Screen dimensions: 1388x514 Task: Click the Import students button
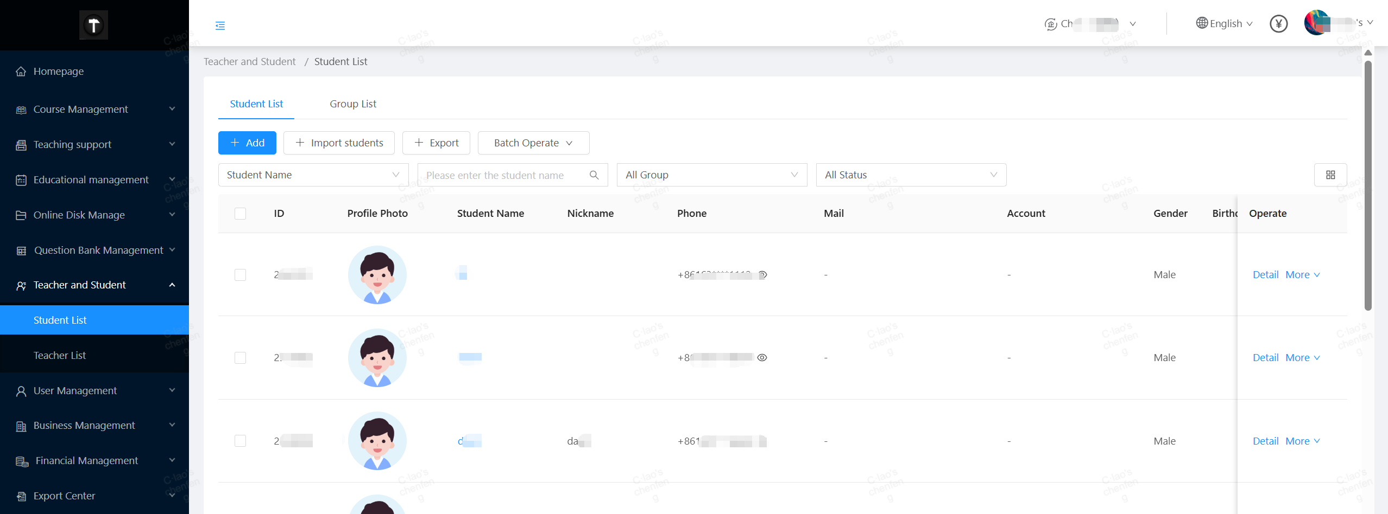(x=339, y=143)
